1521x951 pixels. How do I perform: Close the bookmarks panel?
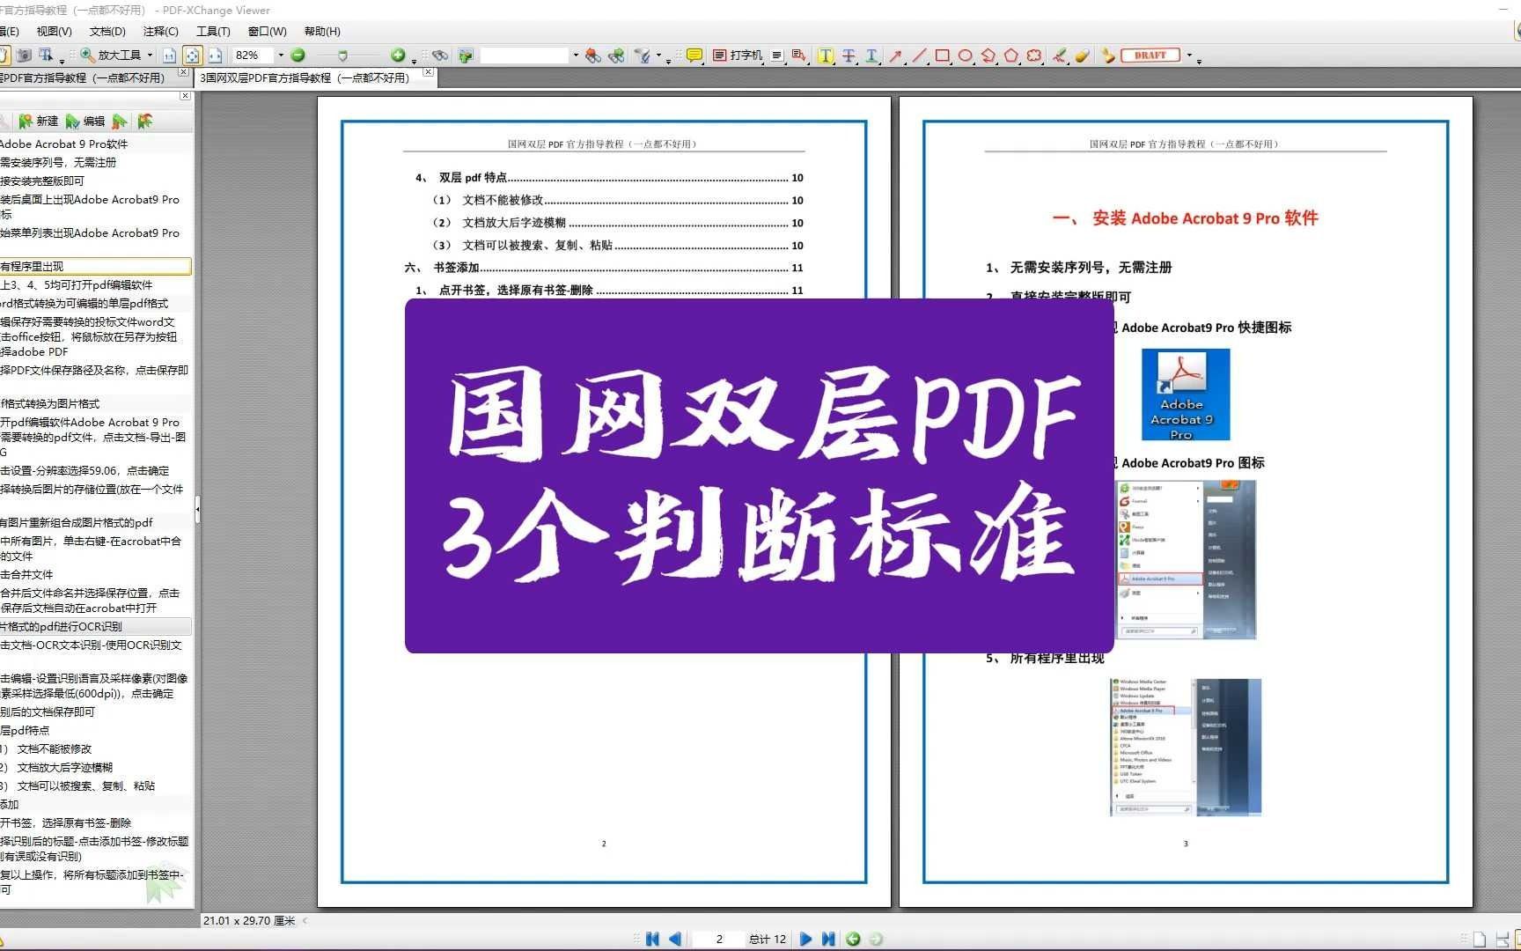[185, 96]
